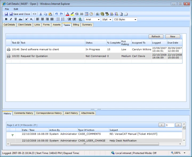Screen dimensions: 192x157
Task: Insert numbered list
Action: (x=63, y=19)
